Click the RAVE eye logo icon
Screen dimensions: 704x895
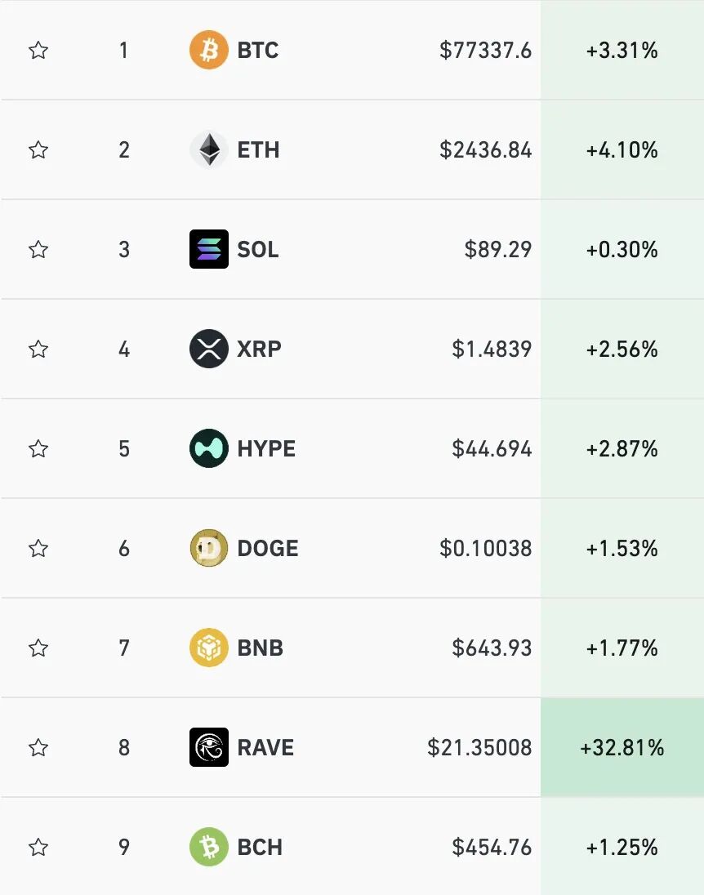point(208,747)
